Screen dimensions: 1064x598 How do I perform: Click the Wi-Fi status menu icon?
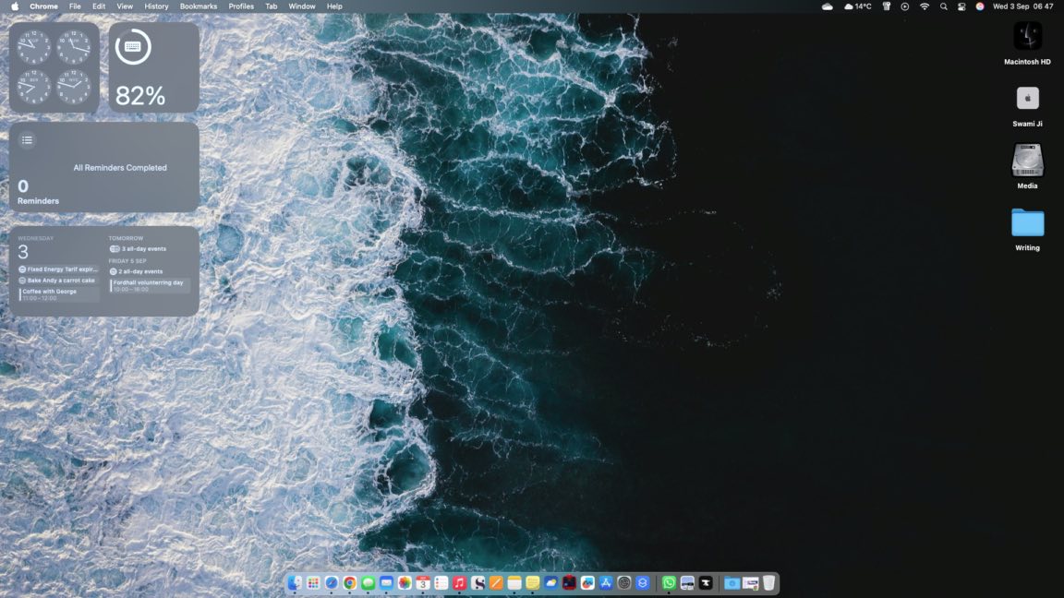925,6
